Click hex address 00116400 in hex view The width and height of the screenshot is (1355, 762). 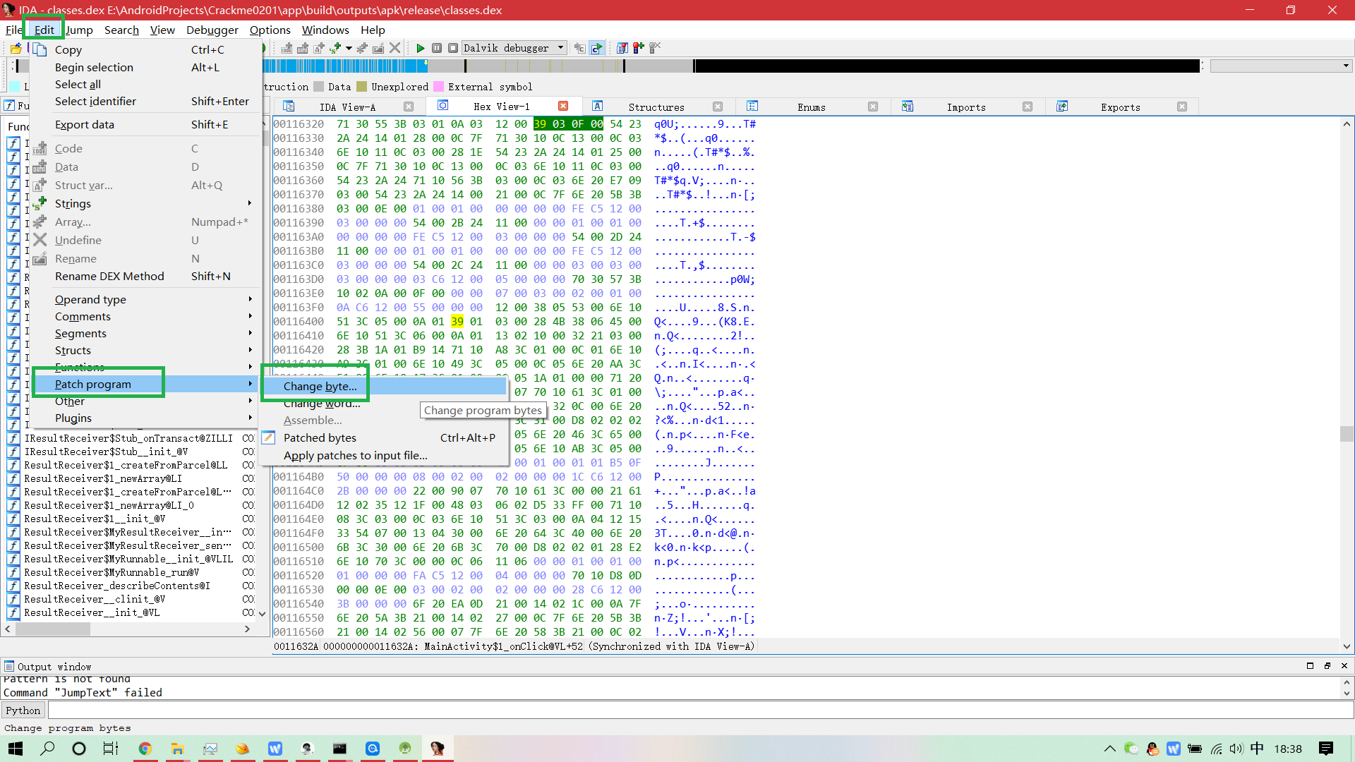(x=299, y=321)
